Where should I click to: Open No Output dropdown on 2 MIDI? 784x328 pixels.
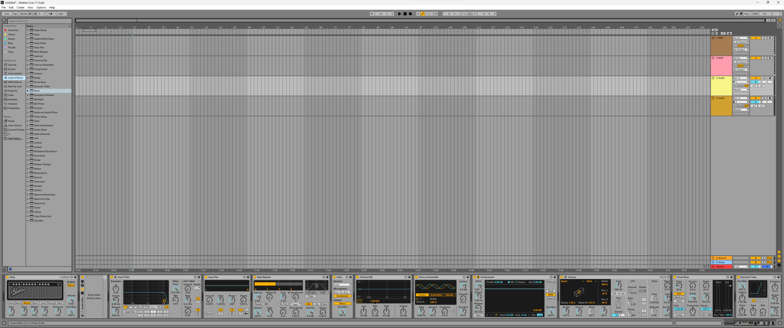pyautogui.click(x=741, y=70)
